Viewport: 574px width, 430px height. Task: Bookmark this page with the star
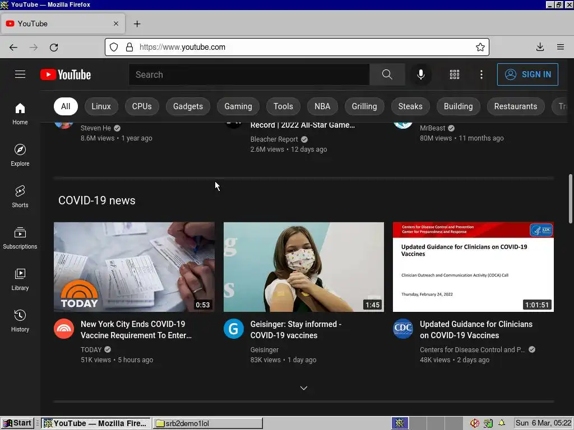tap(480, 47)
